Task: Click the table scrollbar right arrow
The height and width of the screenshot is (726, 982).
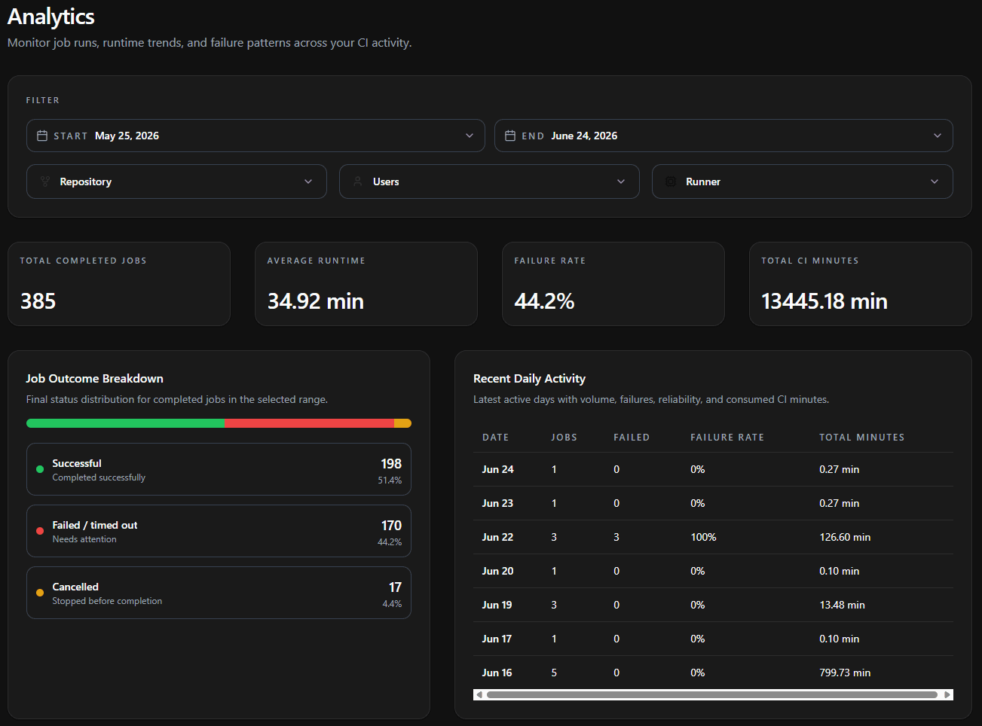Action: point(947,694)
